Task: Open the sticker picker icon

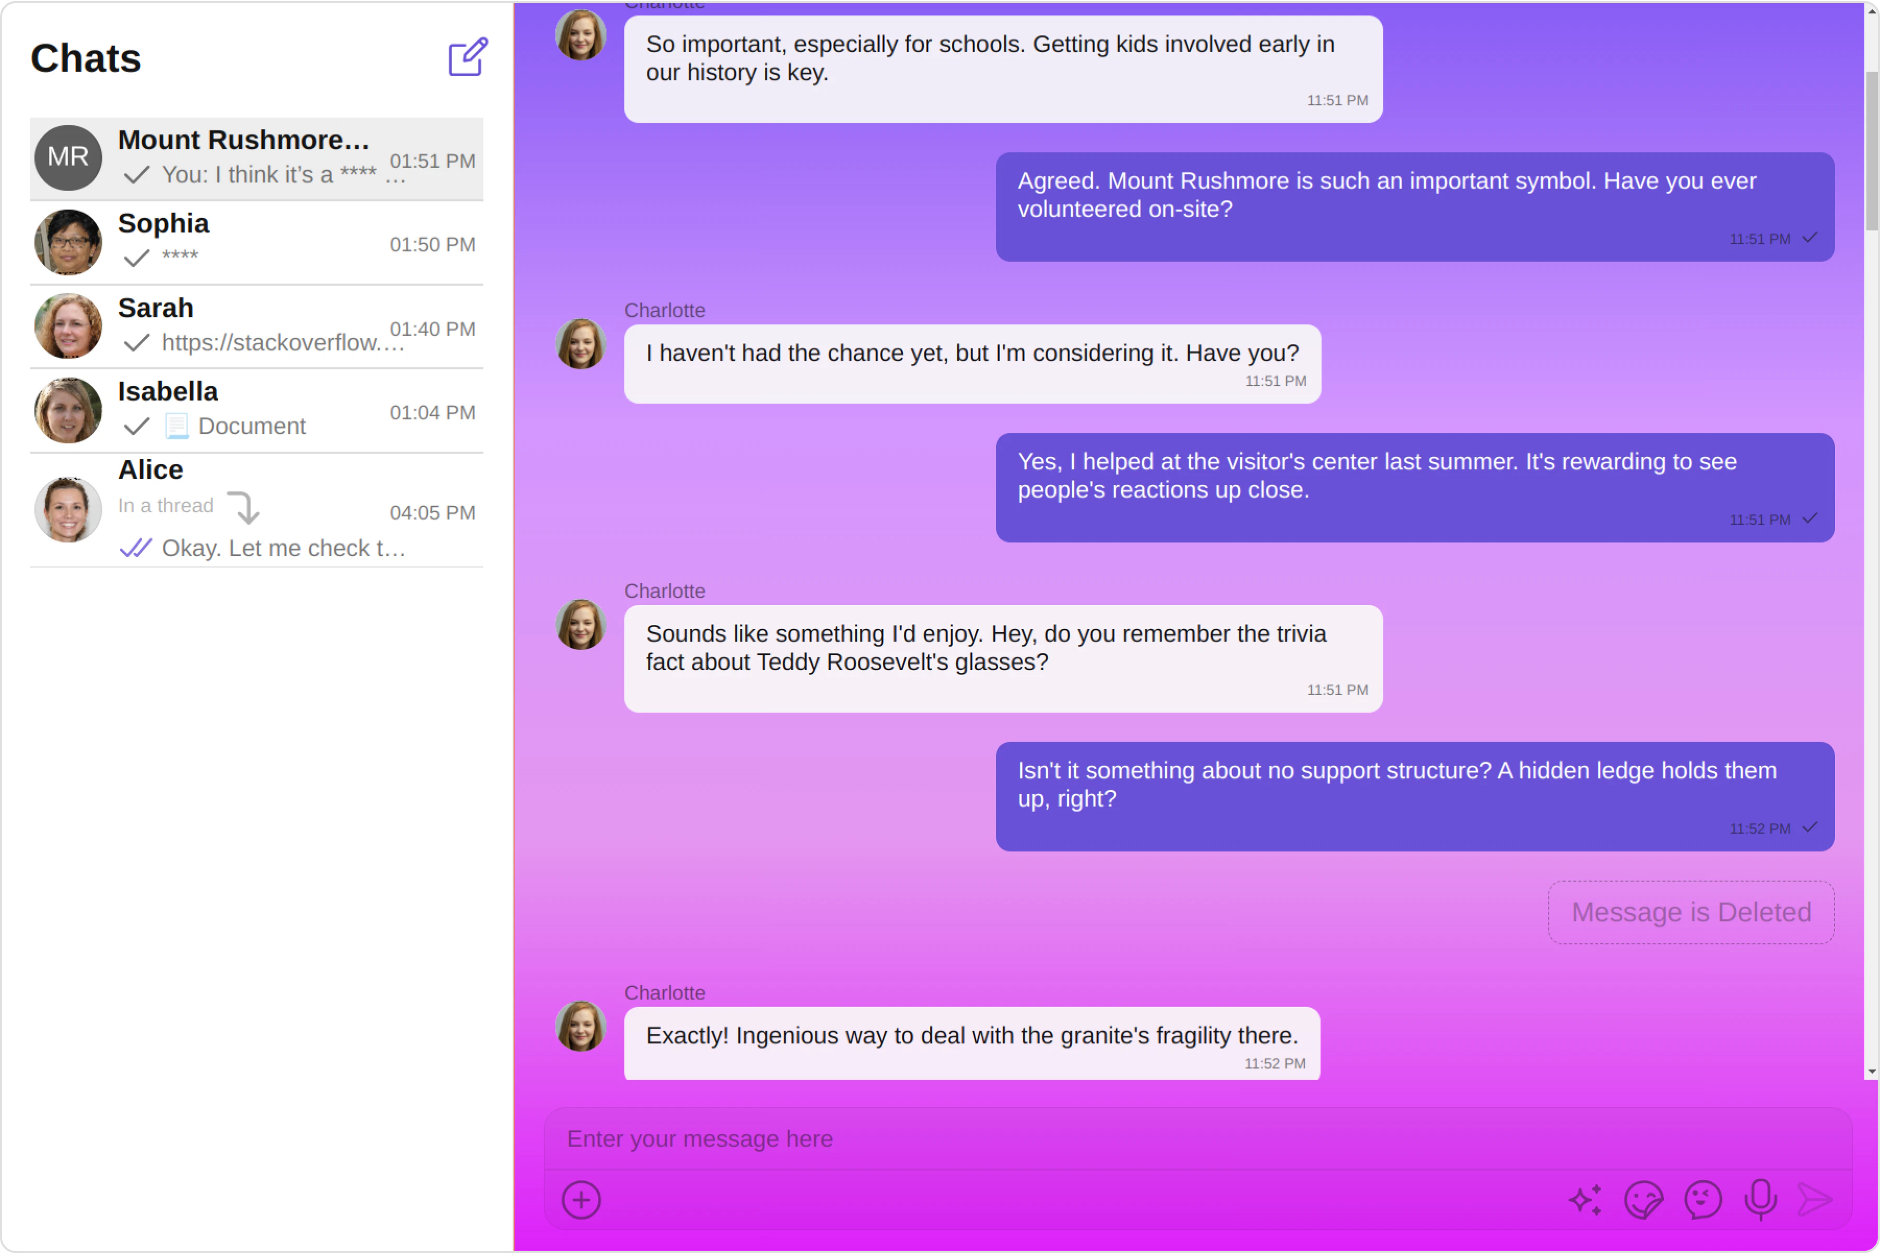Action: coord(1643,1199)
